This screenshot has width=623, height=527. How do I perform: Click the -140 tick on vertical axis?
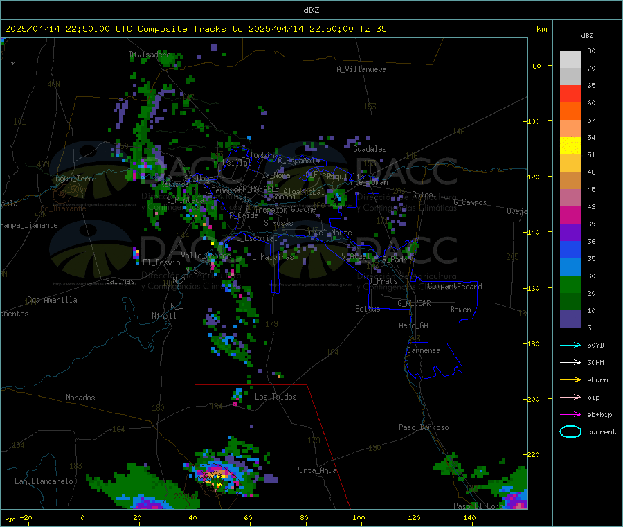point(533,232)
